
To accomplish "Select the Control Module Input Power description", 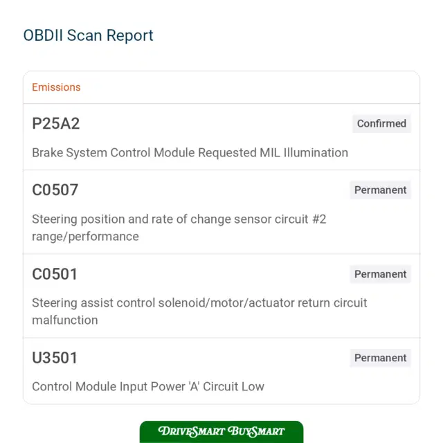I will pos(148,386).
